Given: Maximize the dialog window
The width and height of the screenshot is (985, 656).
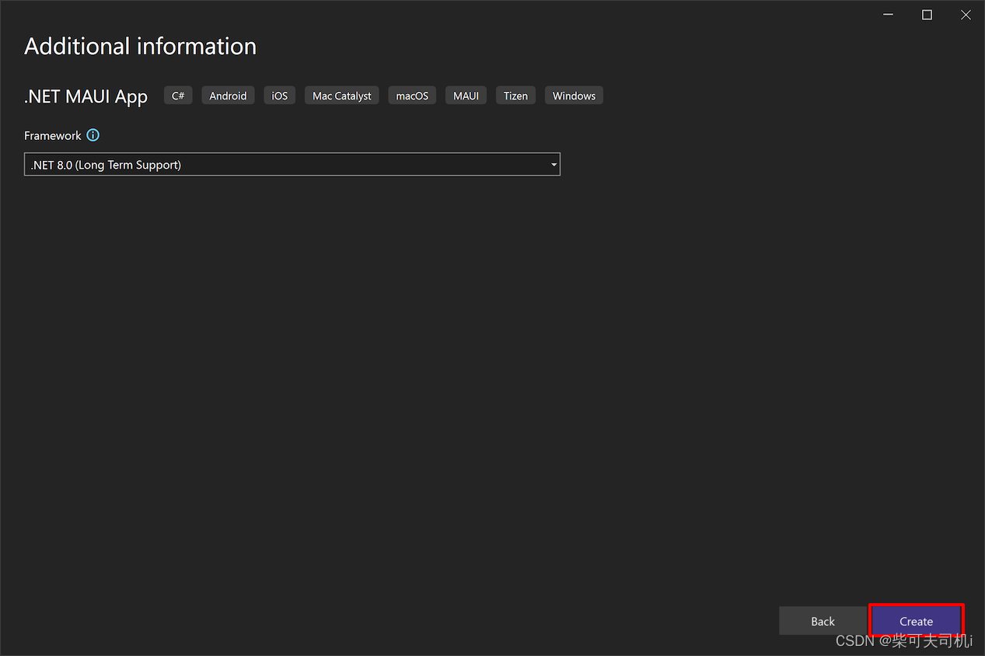Looking at the screenshot, I should 927,15.
